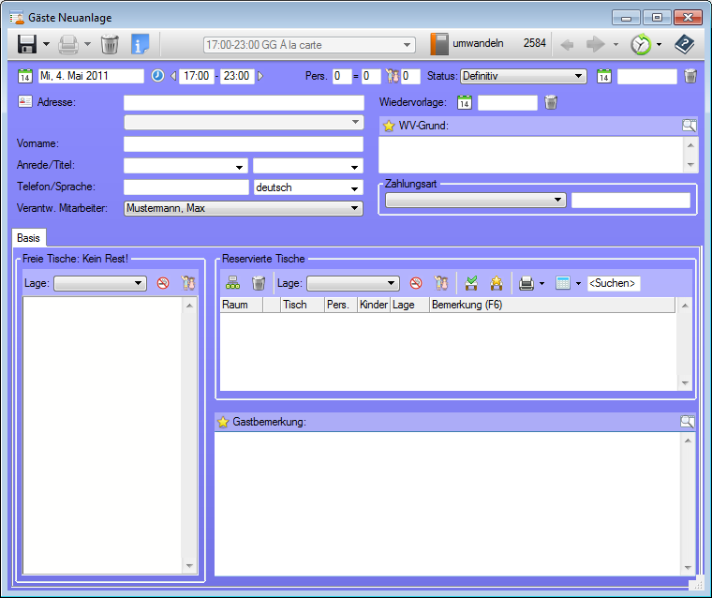Click the <Suchen> search field

click(x=614, y=283)
